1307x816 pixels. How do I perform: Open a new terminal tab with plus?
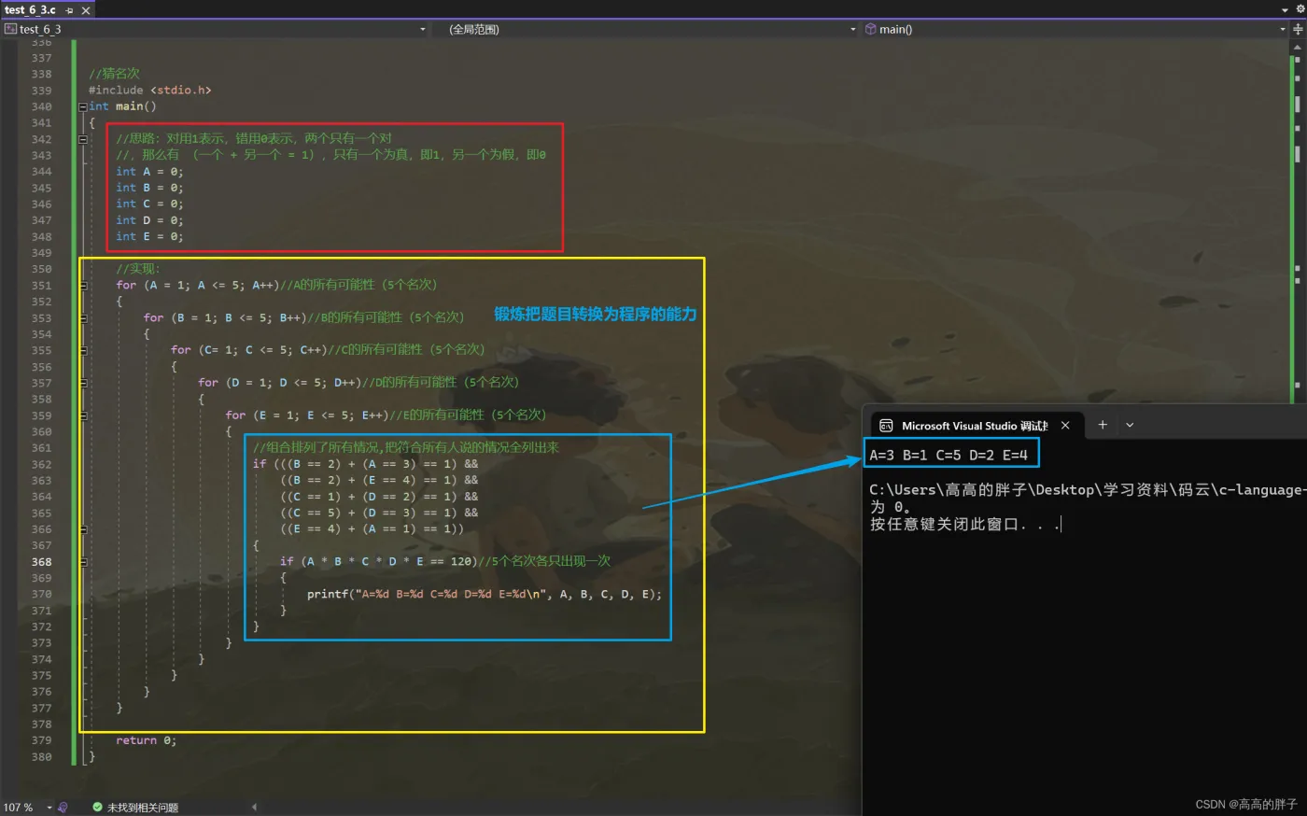1103,425
